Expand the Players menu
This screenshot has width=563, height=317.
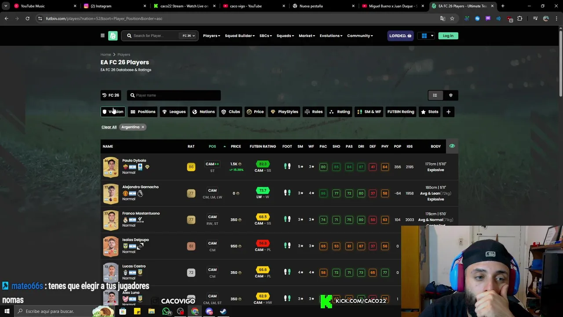pos(212,36)
